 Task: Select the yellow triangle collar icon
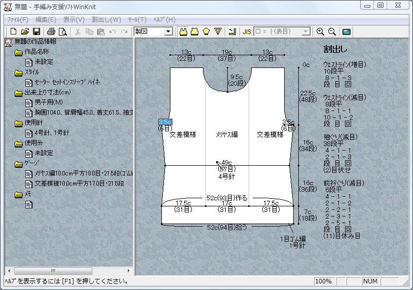point(218,31)
